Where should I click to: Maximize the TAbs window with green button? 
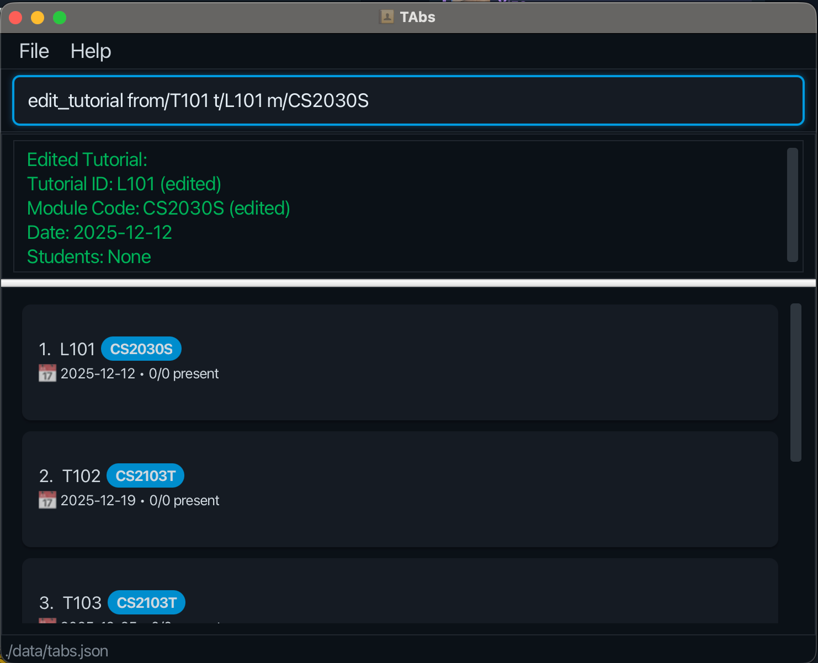tap(60, 18)
